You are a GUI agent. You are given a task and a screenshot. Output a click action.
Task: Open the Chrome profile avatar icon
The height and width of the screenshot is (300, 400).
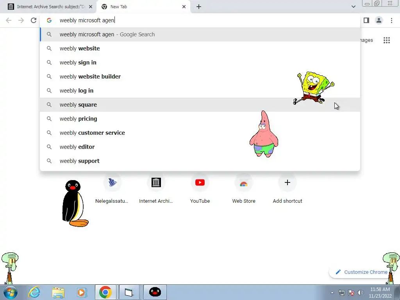pos(379,20)
